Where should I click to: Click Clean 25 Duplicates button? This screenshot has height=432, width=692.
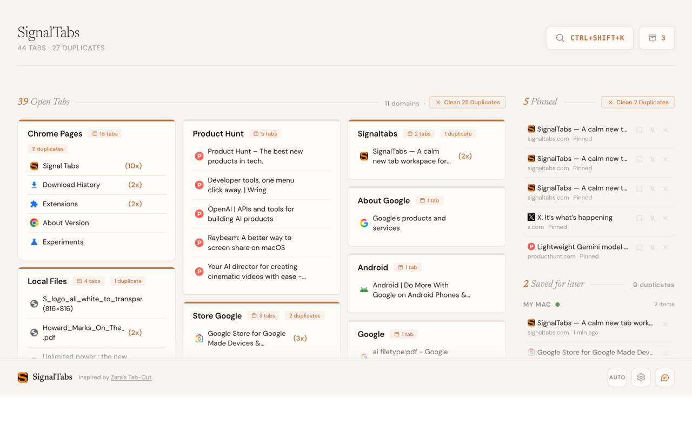tap(468, 102)
